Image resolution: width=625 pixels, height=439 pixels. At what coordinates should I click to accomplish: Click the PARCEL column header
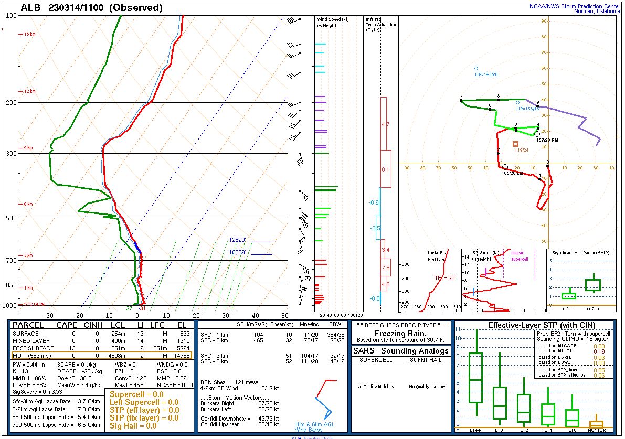[x=28, y=325]
